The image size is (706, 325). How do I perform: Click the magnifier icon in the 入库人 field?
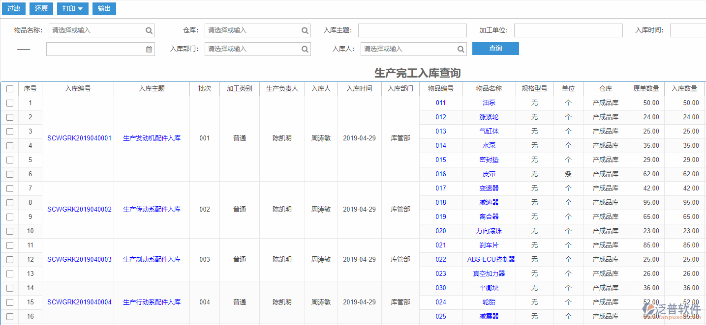click(x=460, y=49)
